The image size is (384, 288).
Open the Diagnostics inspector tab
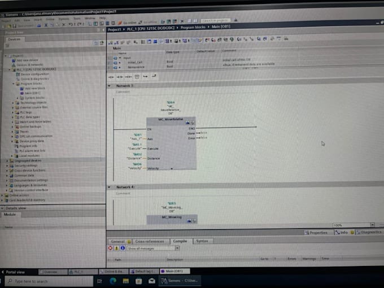click(369, 232)
